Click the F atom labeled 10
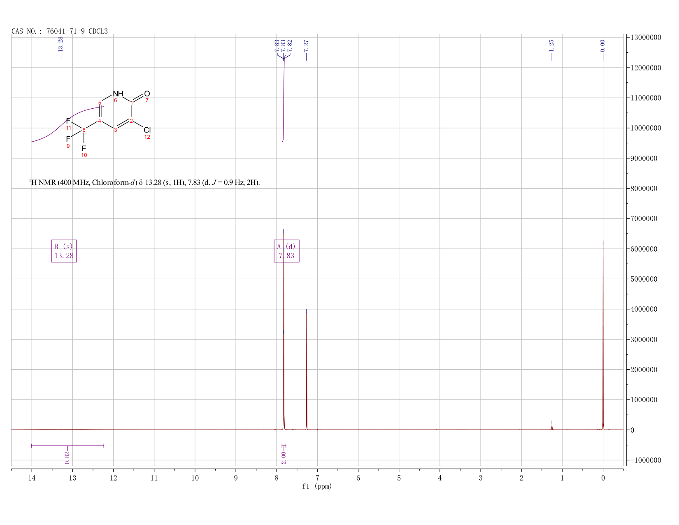Screen dimensions: 679x525 (x=84, y=148)
